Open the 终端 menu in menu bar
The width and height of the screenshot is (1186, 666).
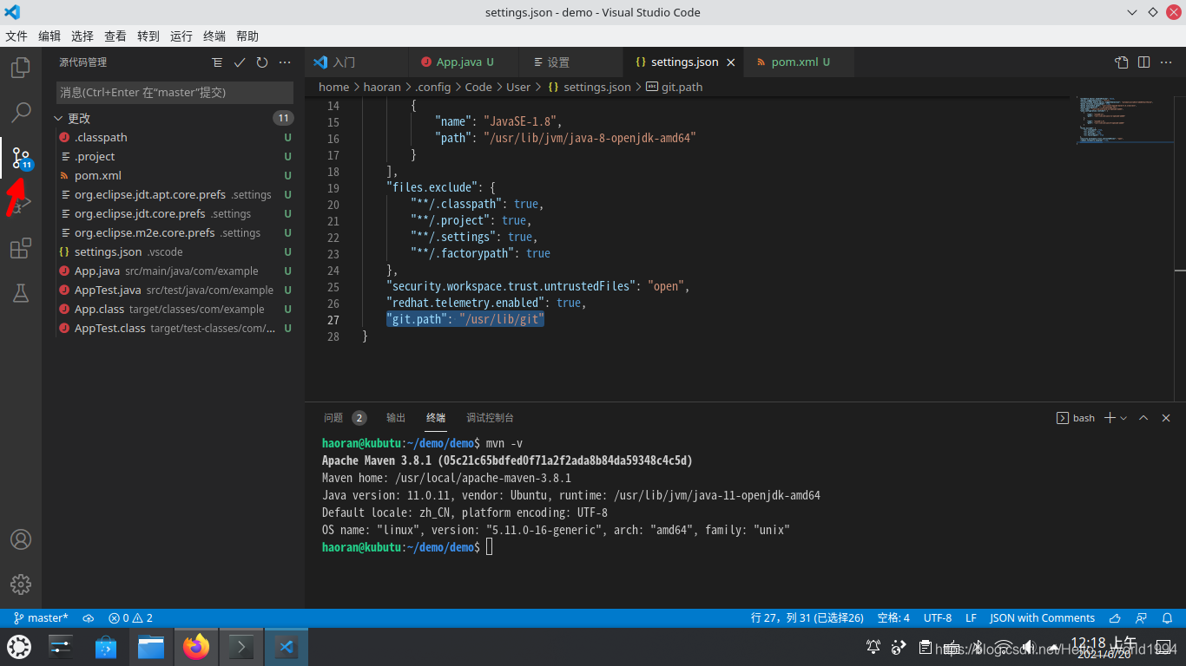pyautogui.click(x=214, y=36)
